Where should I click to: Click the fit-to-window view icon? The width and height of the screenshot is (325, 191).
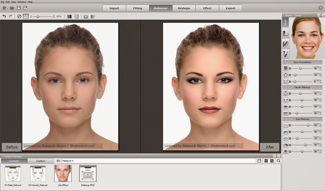tap(26, 16)
